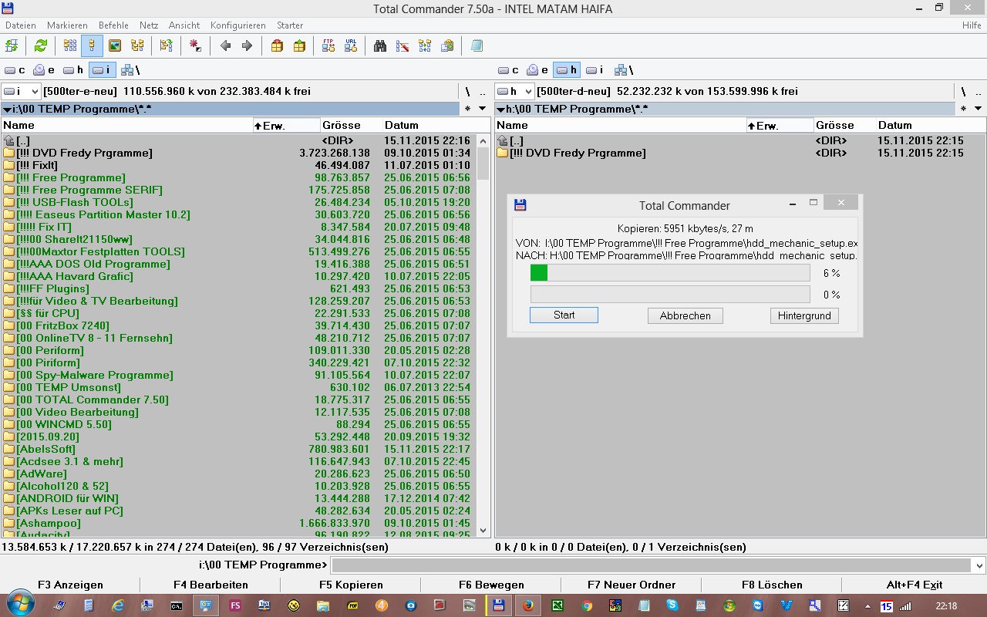Click the folder icon with green arrows

tap(166, 46)
